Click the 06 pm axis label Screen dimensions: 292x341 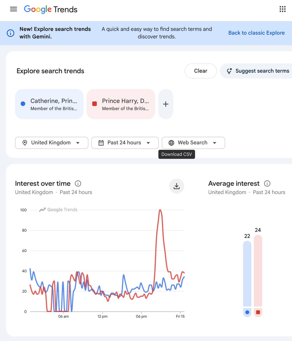pos(141,316)
